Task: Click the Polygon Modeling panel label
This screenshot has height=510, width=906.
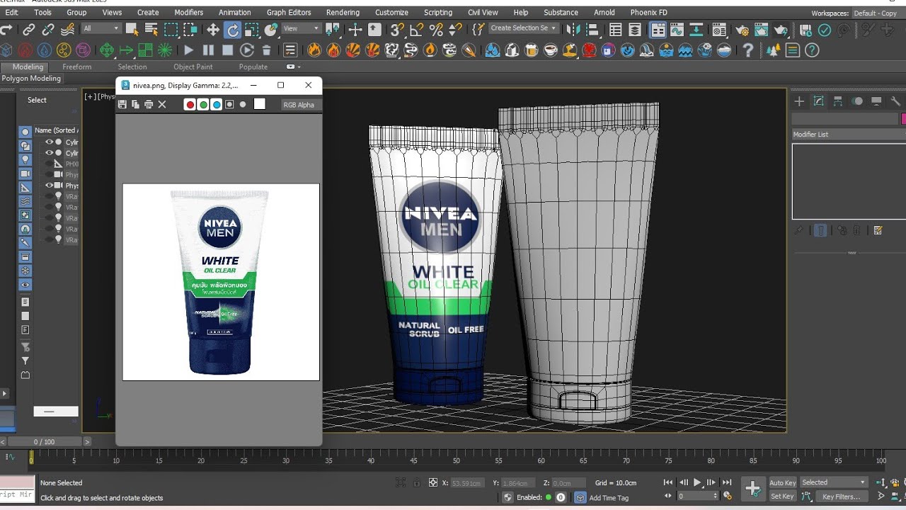Action: point(31,79)
